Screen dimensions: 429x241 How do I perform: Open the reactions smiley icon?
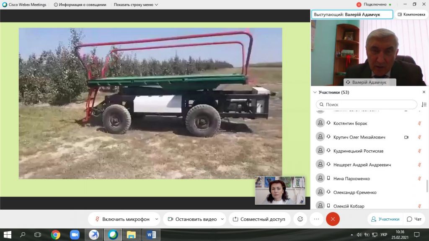(x=300, y=219)
